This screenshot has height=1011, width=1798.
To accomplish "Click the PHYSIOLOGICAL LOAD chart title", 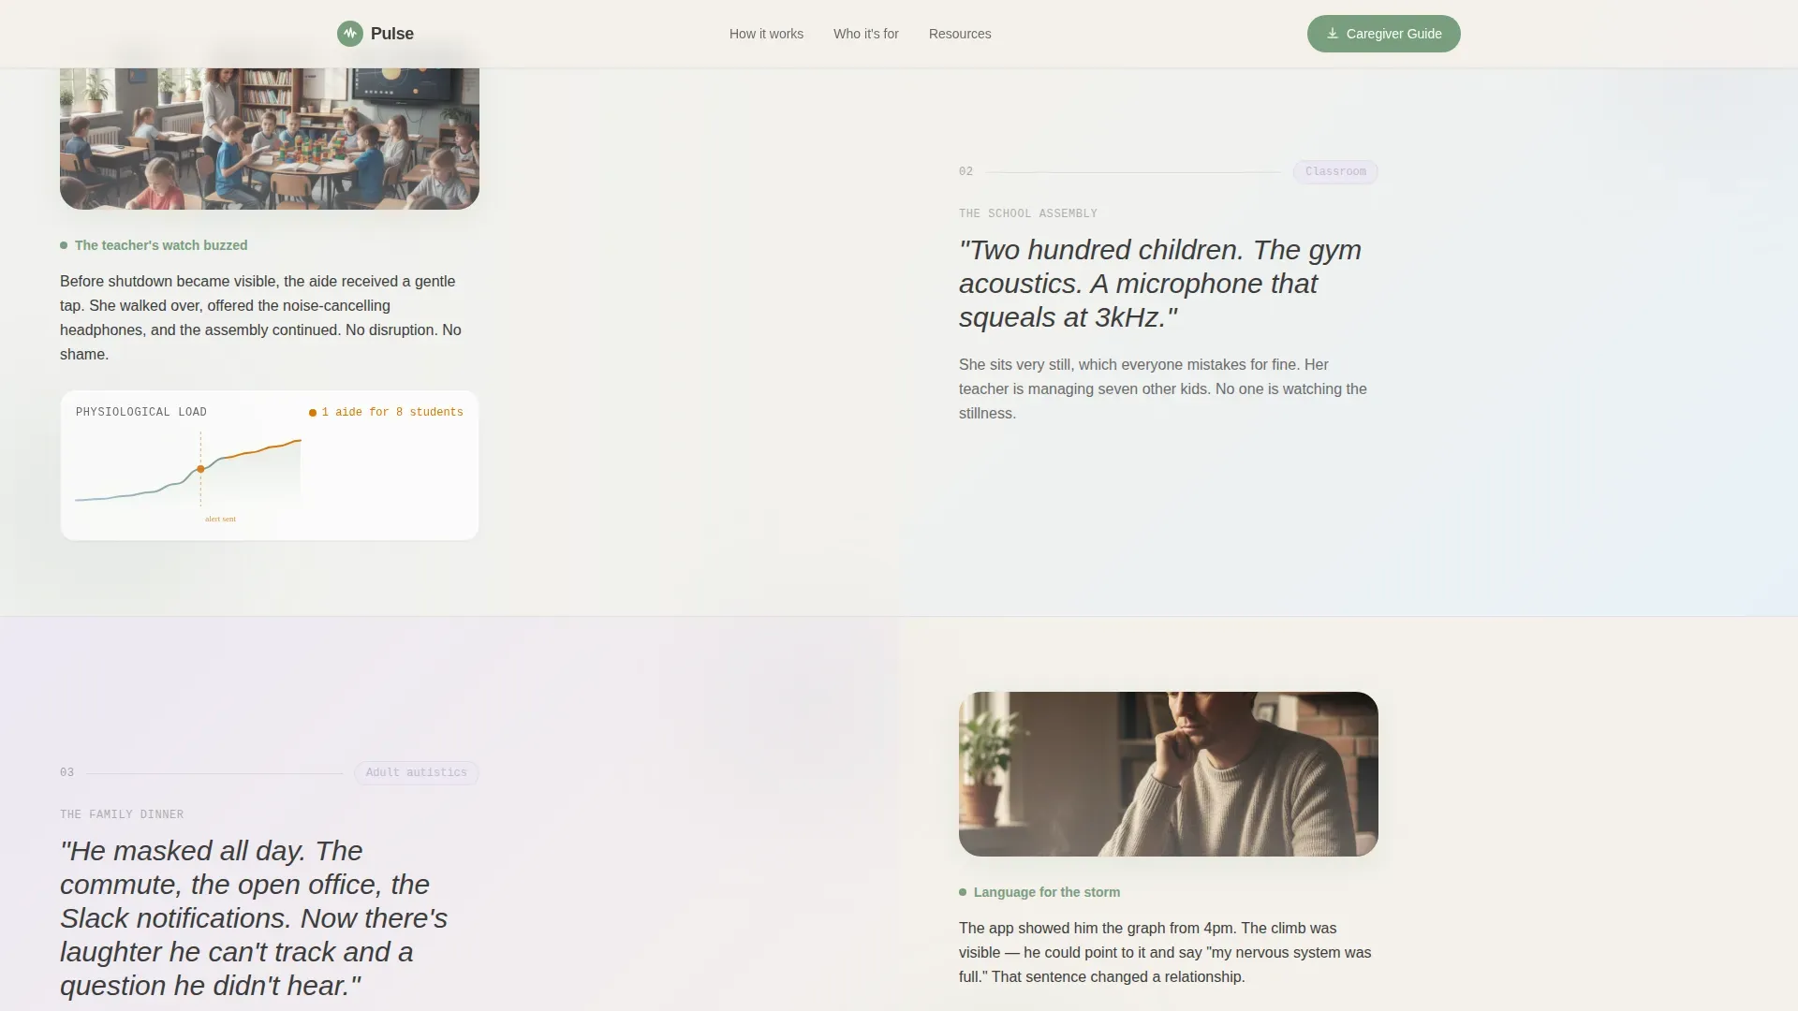I will [141, 412].
